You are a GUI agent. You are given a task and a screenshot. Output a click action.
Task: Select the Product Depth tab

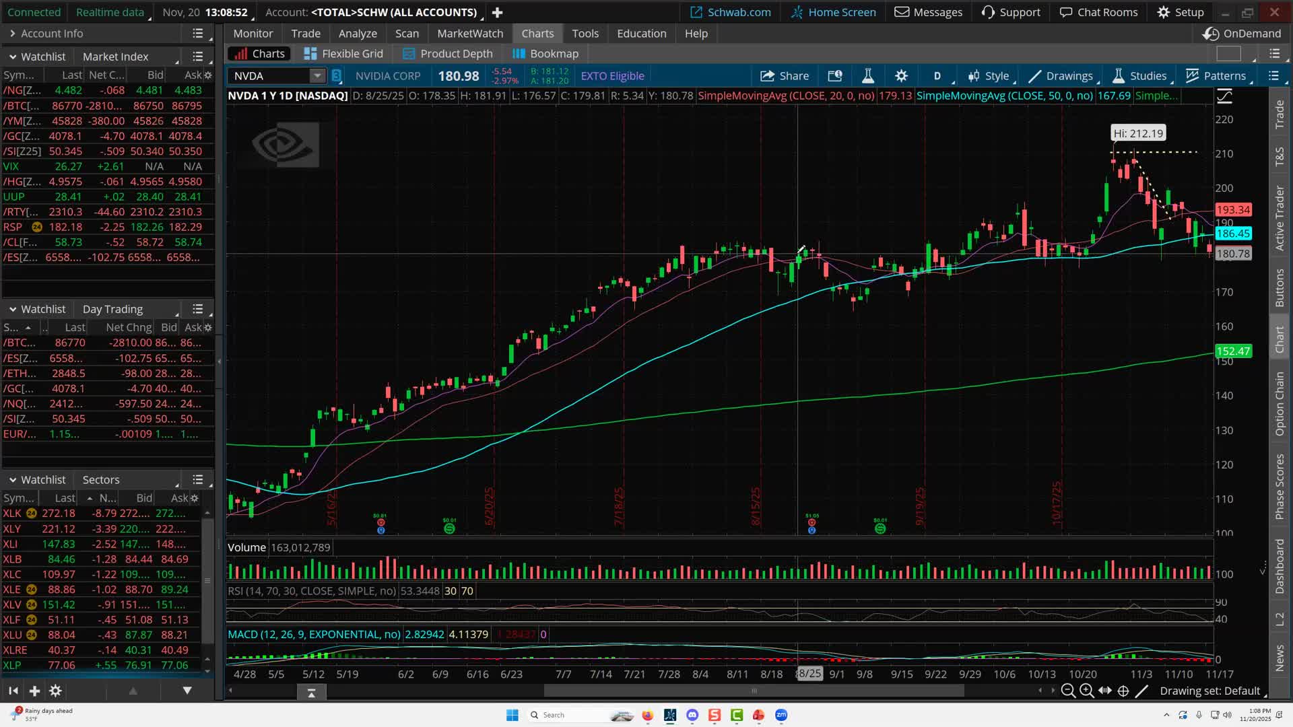(447, 53)
